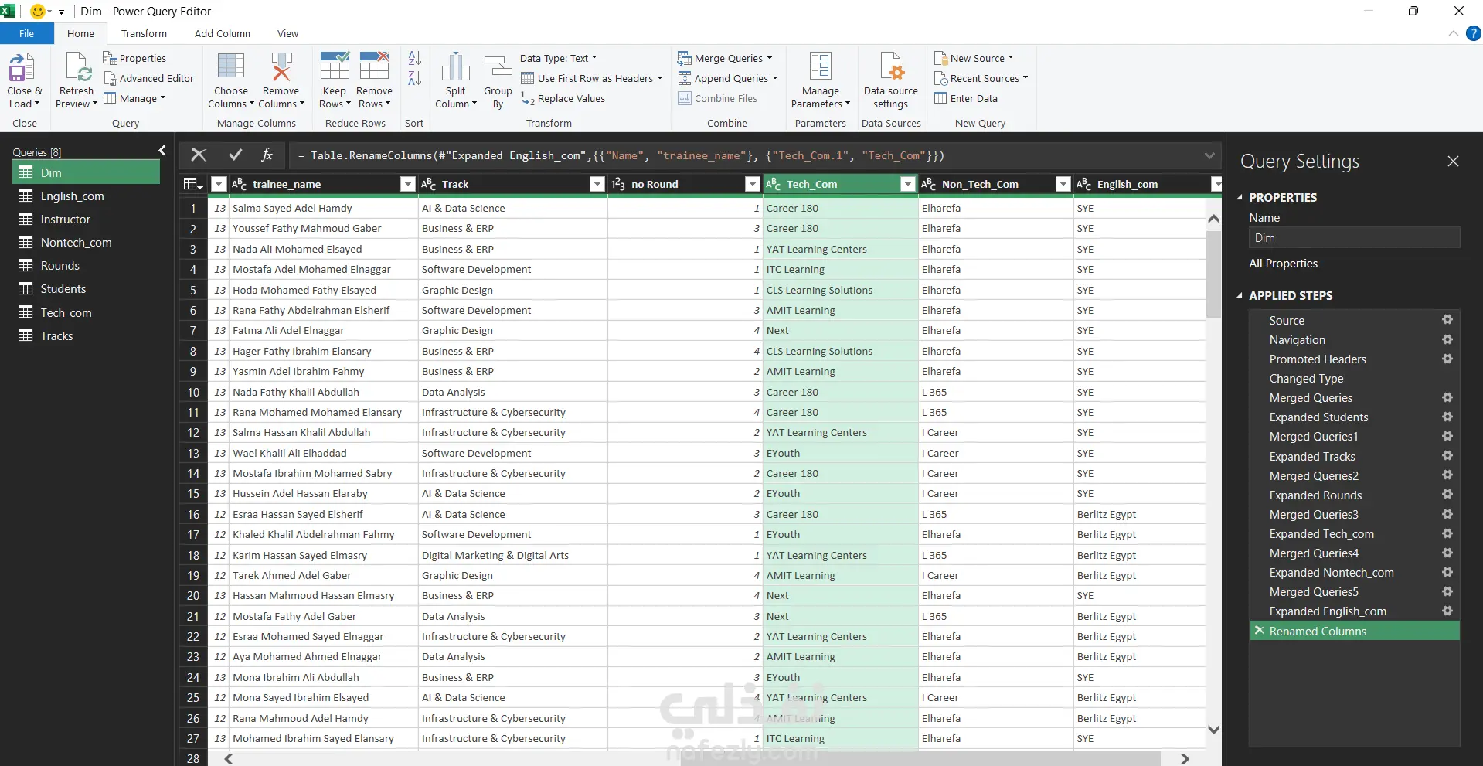The width and height of the screenshot is (1483, 766).
Task: Click the Split Column icon
Action: 456,66
